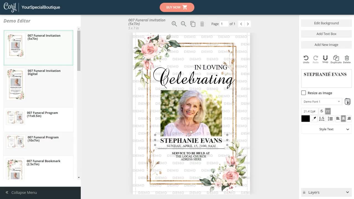The height and width of the screenshot is (199, 354).
Task: Zoom out of the canvas
Action: pos(184,24)
